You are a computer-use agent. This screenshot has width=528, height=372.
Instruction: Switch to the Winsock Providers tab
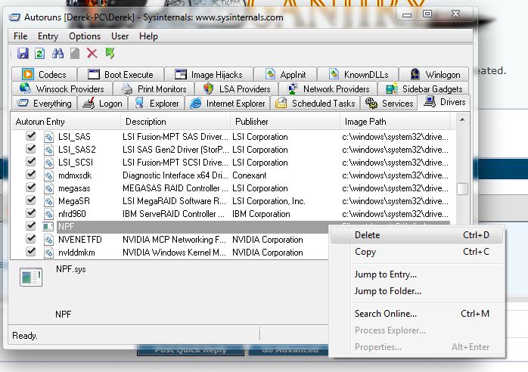[x=61, y=89]
